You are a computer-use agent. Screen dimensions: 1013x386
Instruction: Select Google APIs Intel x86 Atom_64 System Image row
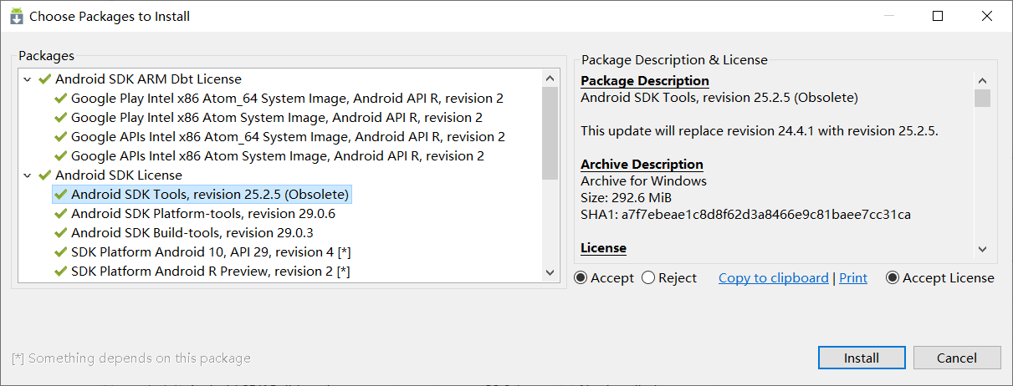click(288, 137)
